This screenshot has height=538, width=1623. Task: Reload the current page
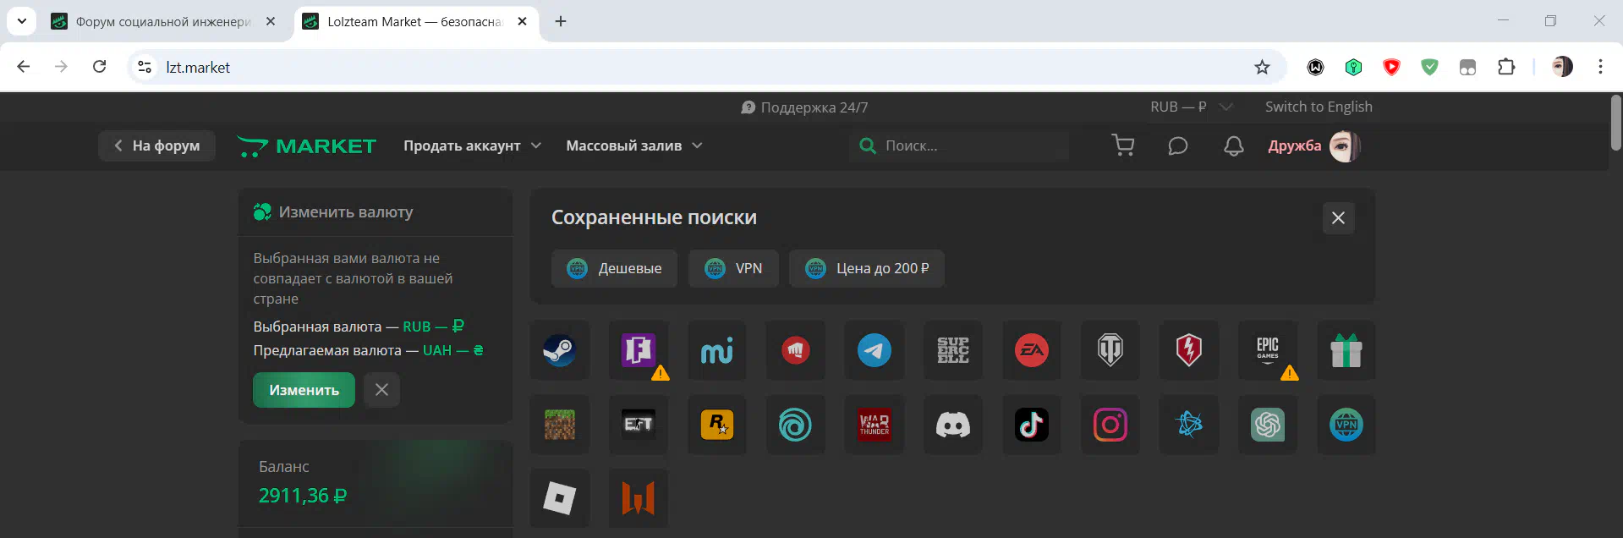(99, 67)
